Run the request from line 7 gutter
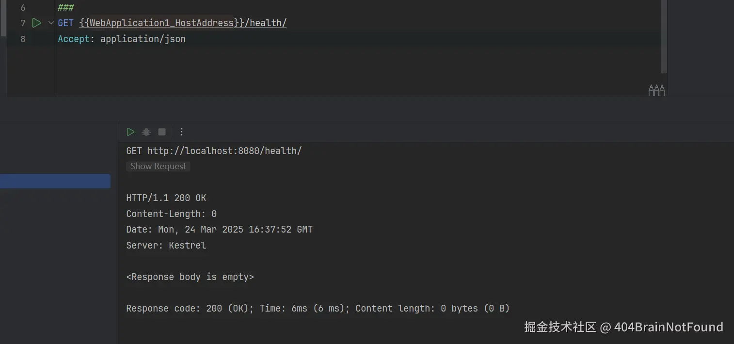Image resolution: width=734 pixels, height=344 pixels. tap(36, 23)
